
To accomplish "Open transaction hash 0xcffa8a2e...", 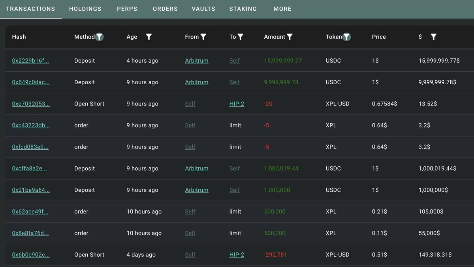I will point(30,169).
